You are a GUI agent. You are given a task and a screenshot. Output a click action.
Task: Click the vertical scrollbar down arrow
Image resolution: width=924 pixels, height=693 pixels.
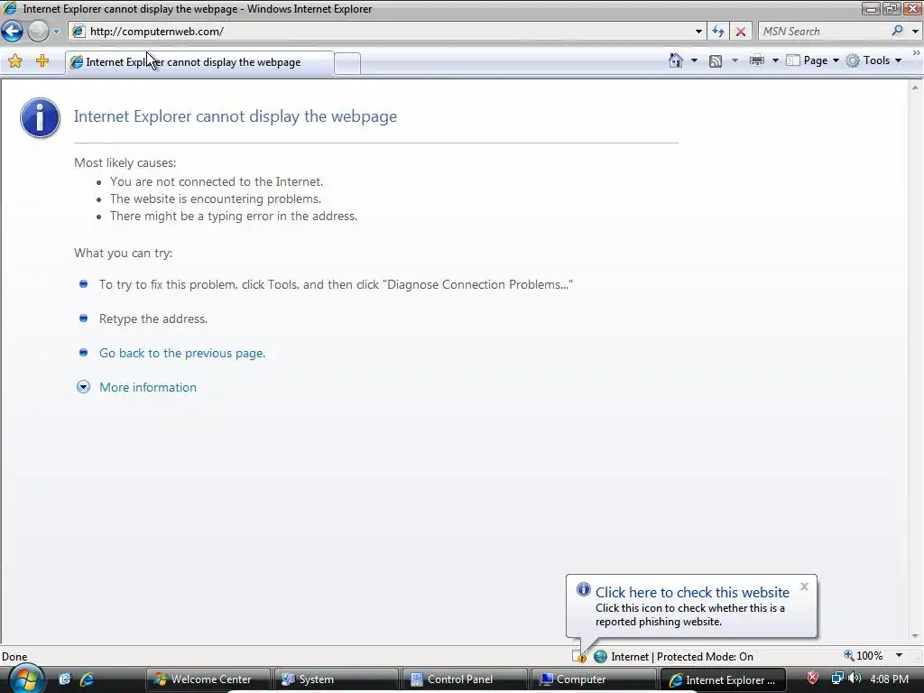915,636
